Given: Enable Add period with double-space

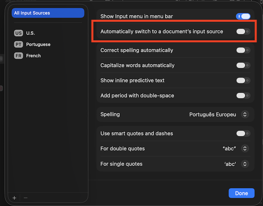Looking at the screenshot, I should (x=243, y=96).
